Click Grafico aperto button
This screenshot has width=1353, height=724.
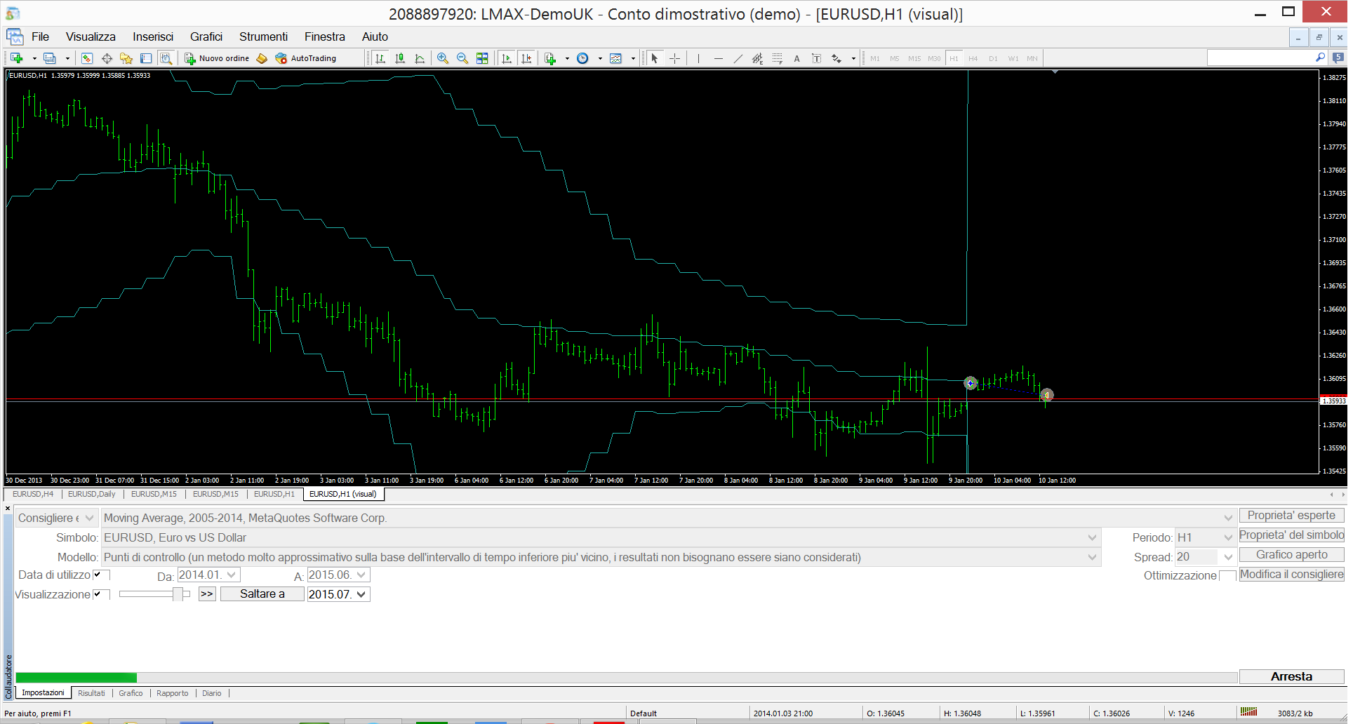(x=1291, y=554)
